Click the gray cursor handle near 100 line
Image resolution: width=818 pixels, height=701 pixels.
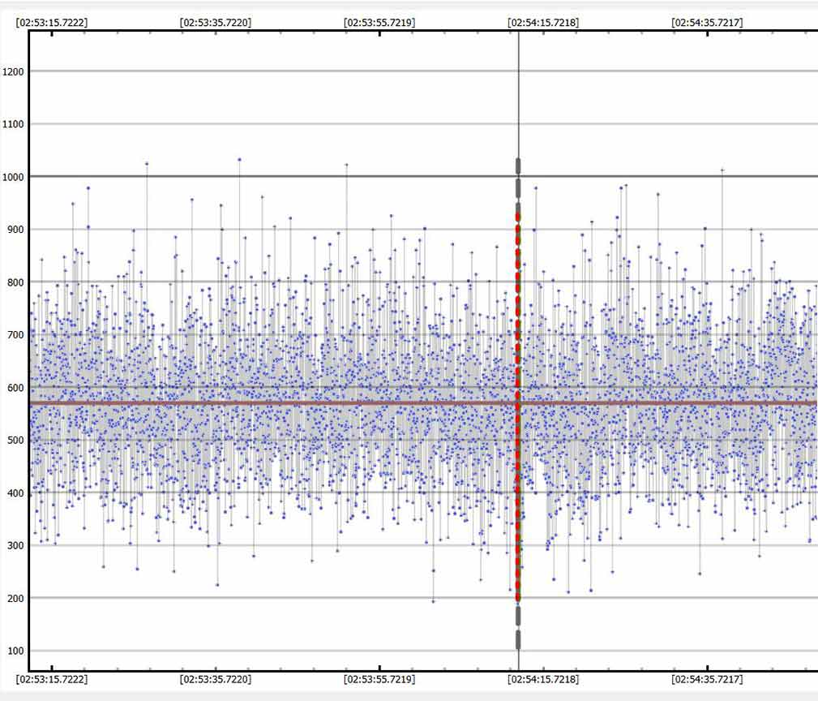coord(518,639)
